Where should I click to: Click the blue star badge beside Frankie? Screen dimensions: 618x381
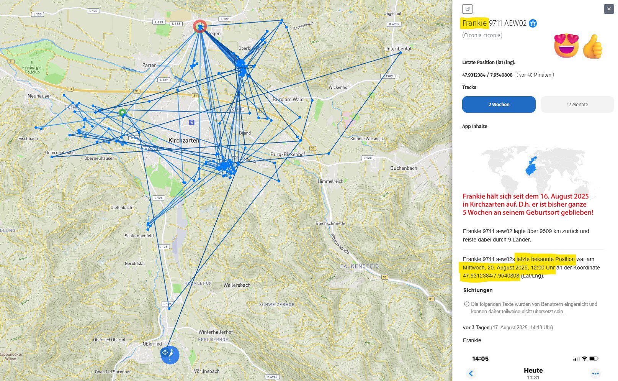point(533,23)
